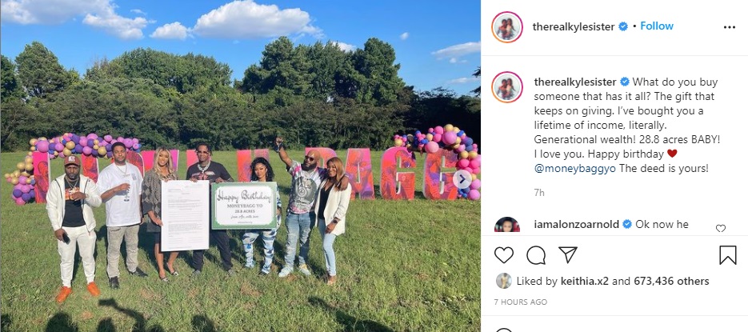
Task: Click the verified badge beside header username
Action: (623, 26)
